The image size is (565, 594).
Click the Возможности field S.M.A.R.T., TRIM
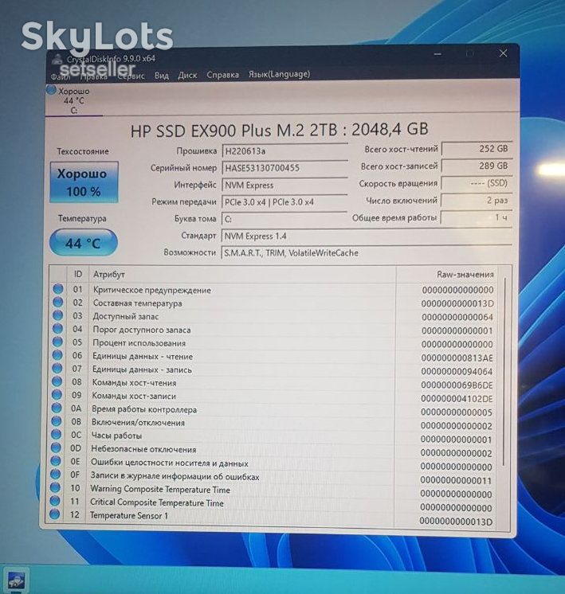tap(367, 252)
